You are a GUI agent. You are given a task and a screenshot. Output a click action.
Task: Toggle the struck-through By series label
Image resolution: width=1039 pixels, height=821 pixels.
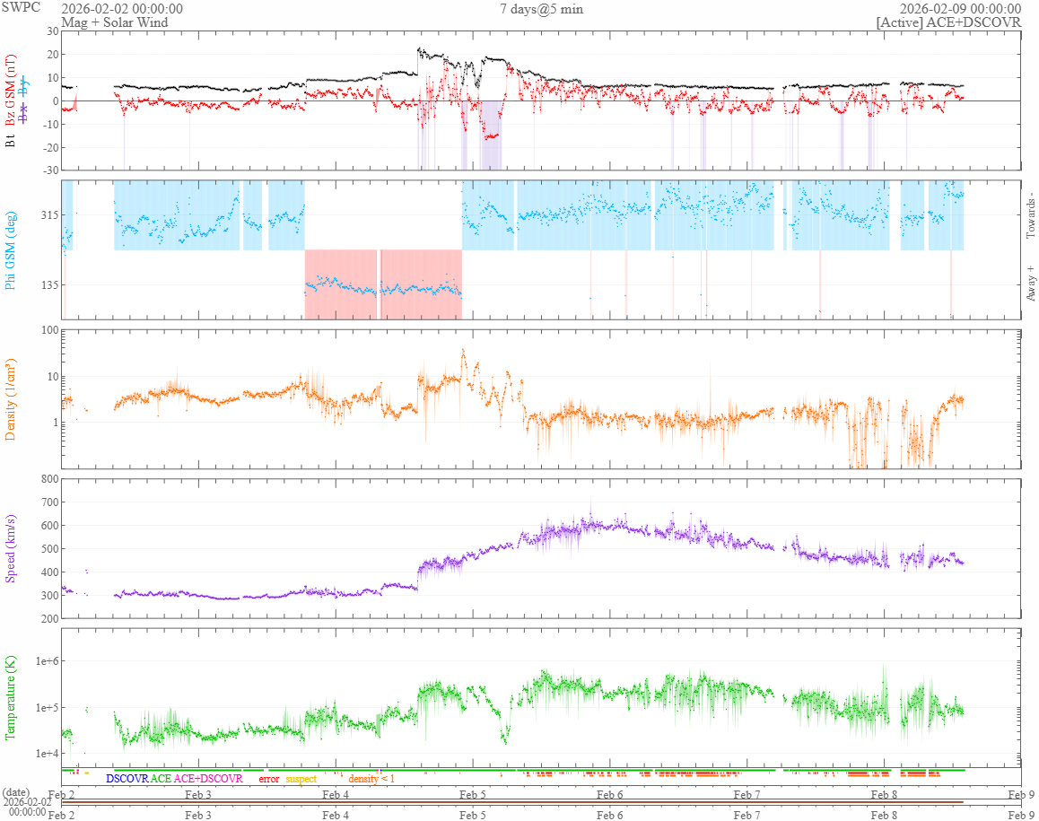pos(24,85)
